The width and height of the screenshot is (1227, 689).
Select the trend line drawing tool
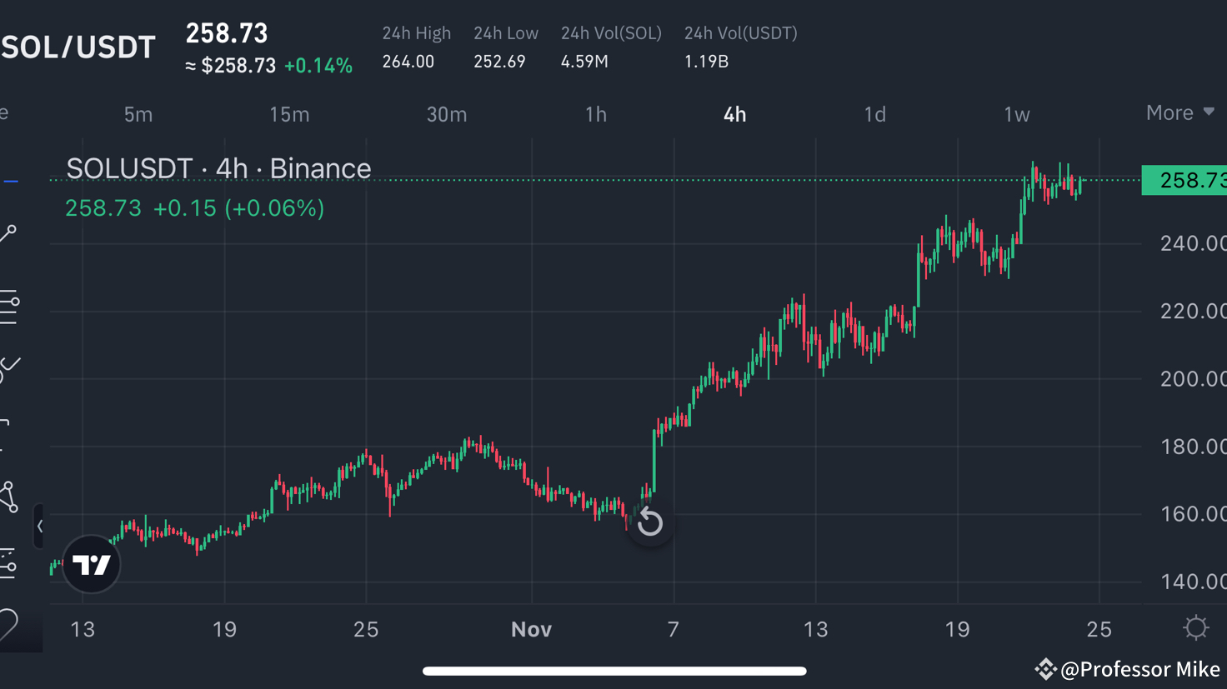tap(8, 234)
